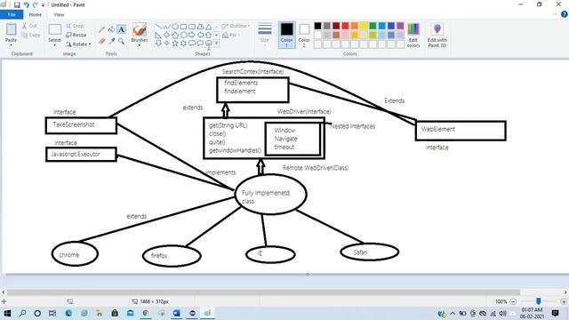
Task: Open the Rotate dropdown
Action: click(78, 44)
